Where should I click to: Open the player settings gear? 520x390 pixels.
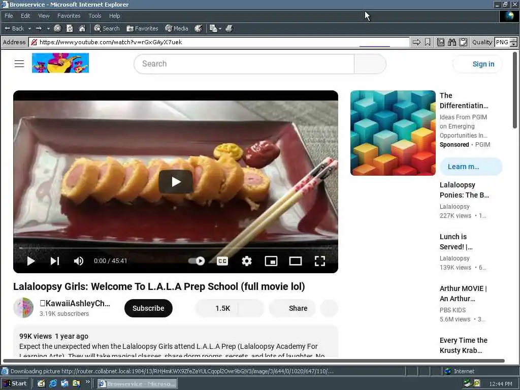(247, 261)
